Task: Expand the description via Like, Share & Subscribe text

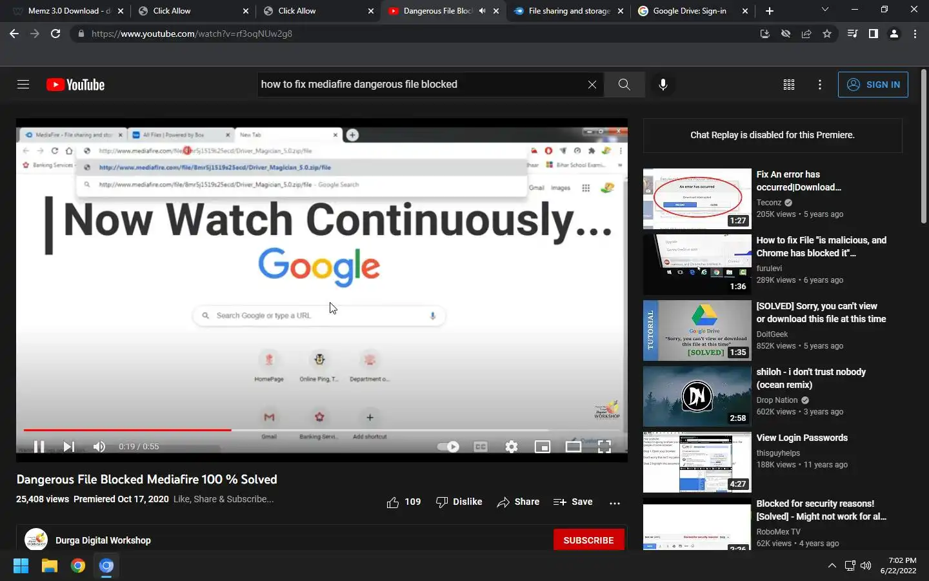Action: pyautogui.click(x=223, y=499)
